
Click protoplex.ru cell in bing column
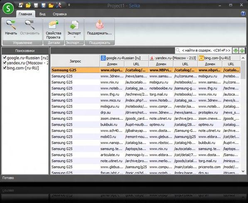click(210, 112)
